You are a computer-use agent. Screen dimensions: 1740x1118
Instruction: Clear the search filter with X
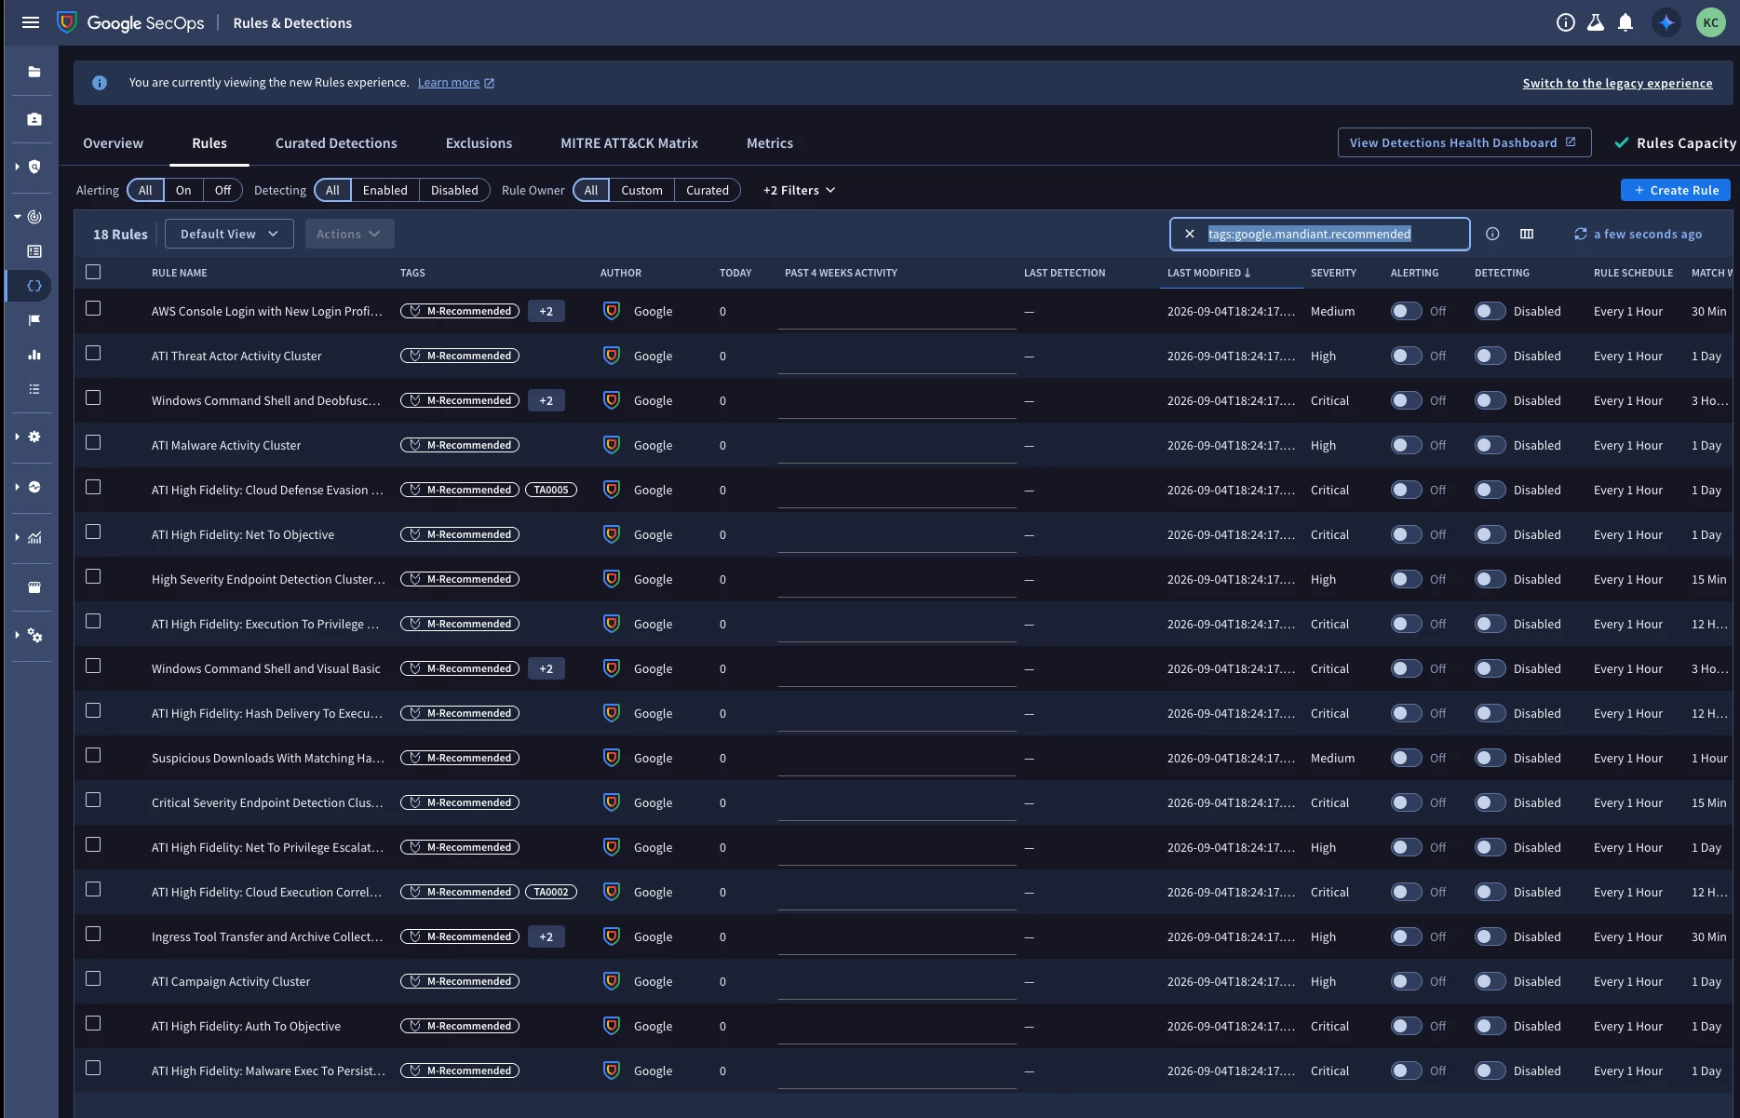[x=1190, y=234]
